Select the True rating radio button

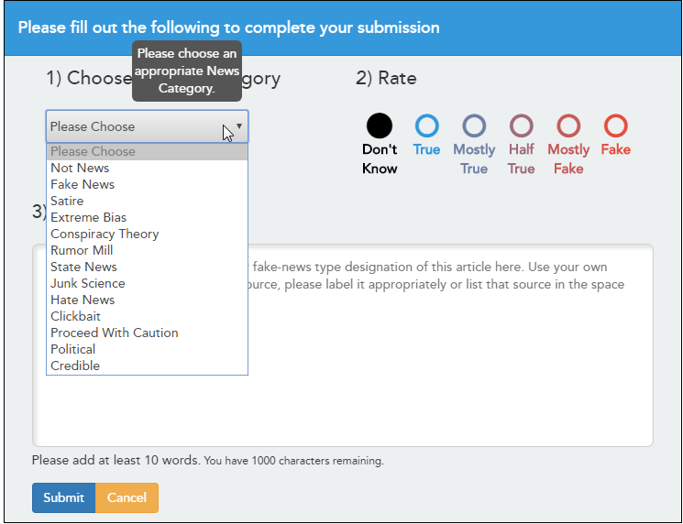click(426, 126)
